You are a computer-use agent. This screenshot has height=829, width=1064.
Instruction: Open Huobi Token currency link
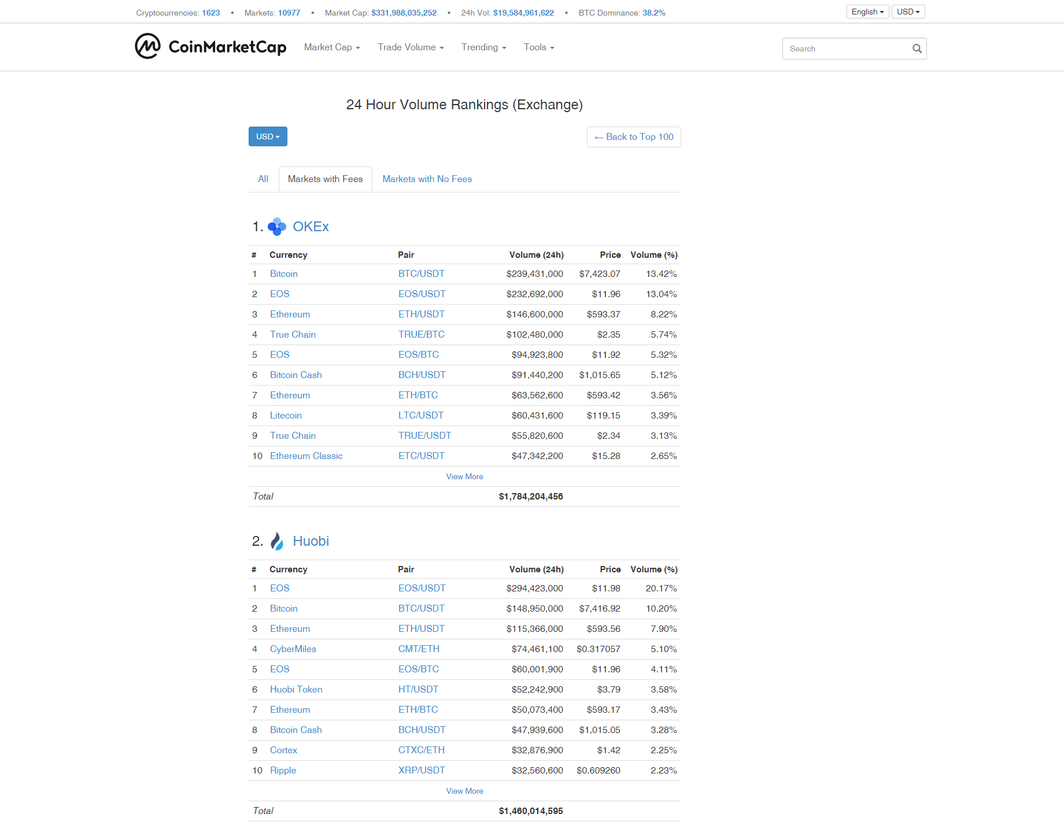[296, 690]
